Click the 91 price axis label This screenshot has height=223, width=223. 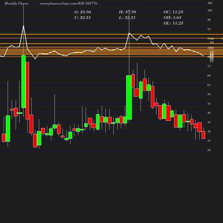click(209, 29)
